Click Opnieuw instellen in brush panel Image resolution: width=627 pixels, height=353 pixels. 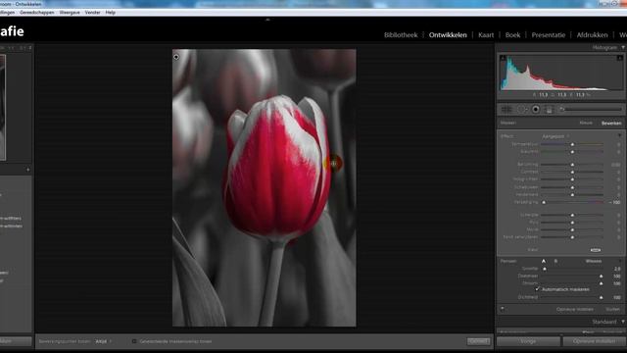[575, 310]
